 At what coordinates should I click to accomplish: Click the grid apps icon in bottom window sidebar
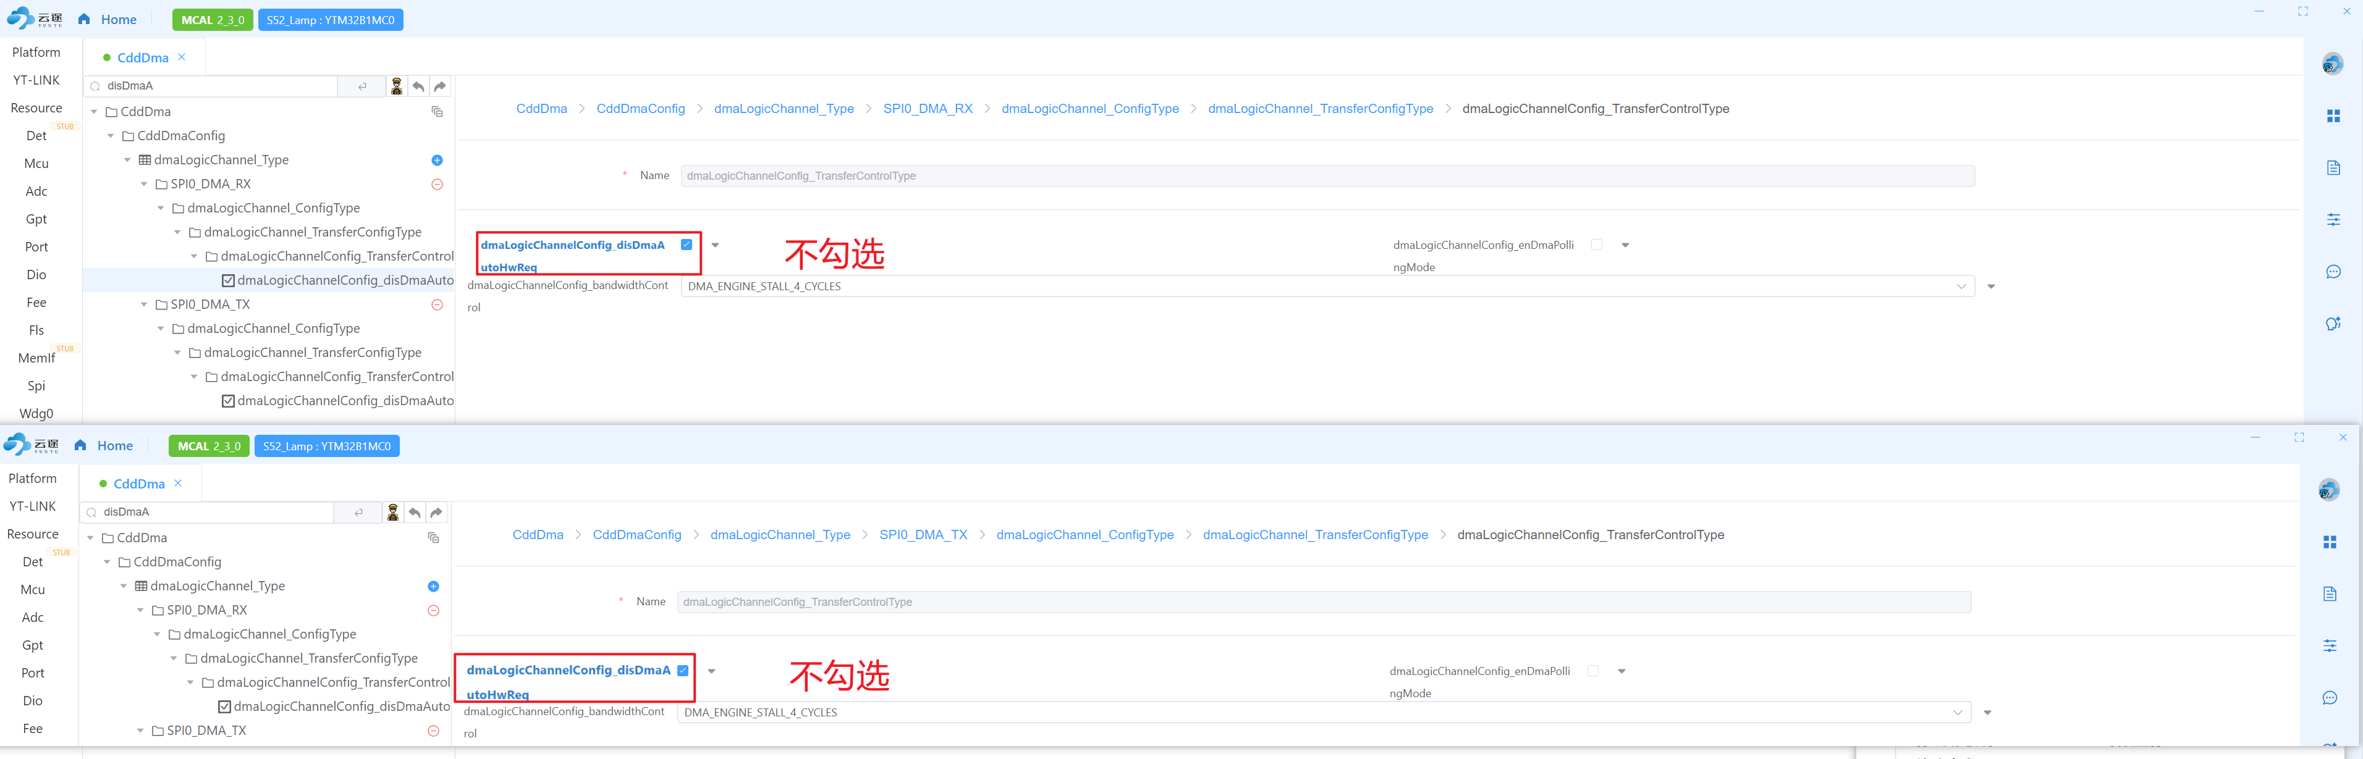pyautogui.click(x=2329, y=543)
